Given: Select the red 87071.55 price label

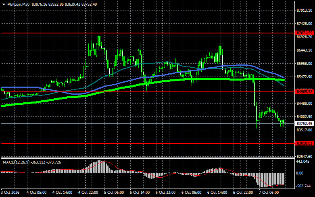Looking at the screenshot, I should point(305,33).
